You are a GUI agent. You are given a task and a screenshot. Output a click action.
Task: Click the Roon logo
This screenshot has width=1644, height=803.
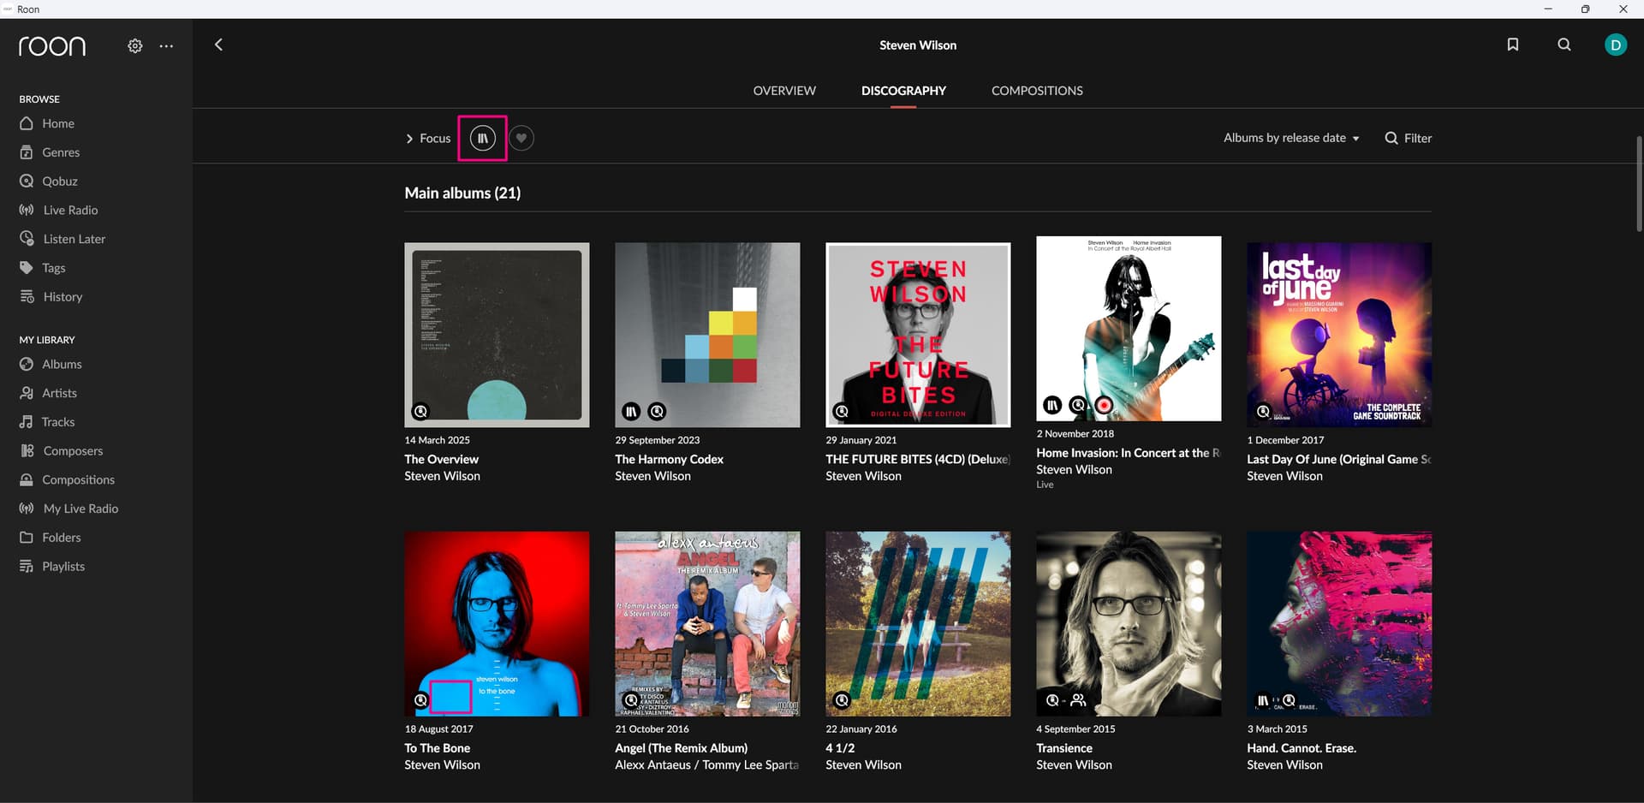pos(52,45)
